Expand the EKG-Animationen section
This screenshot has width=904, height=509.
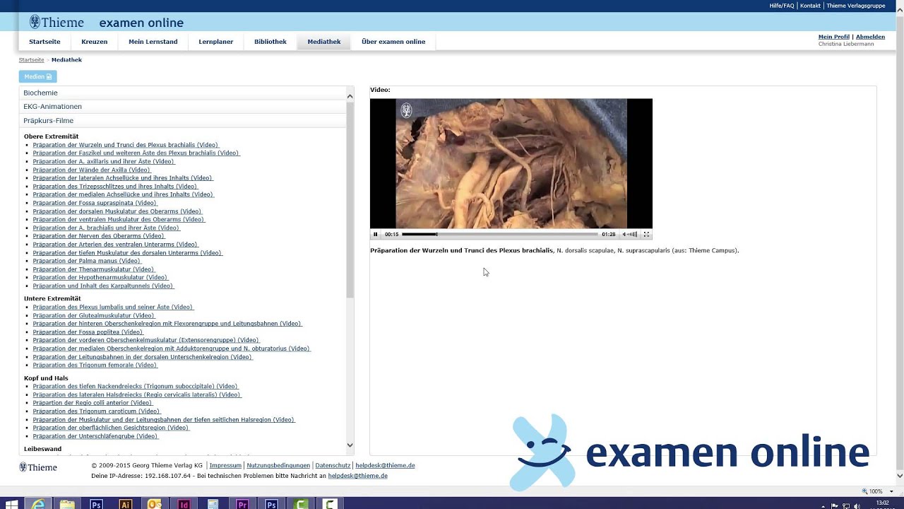[x=182, y=107]
